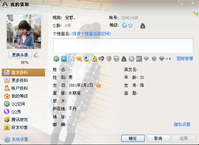The width and height of the screenshot is (199, 145).
Task: Open the QQ秀 sidebar item
Action: coord(23,112)
